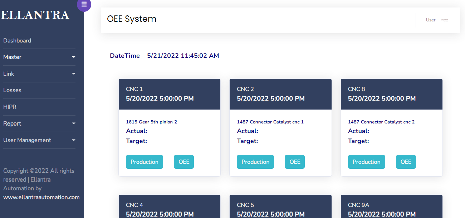This screenshot has height=218, width=465.
Task: Click OEE button on CNC 2 card
Action: (295, 162)
